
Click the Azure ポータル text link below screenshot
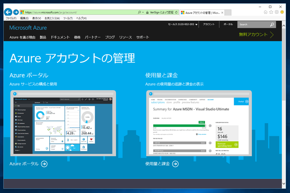tap(24, 164)
